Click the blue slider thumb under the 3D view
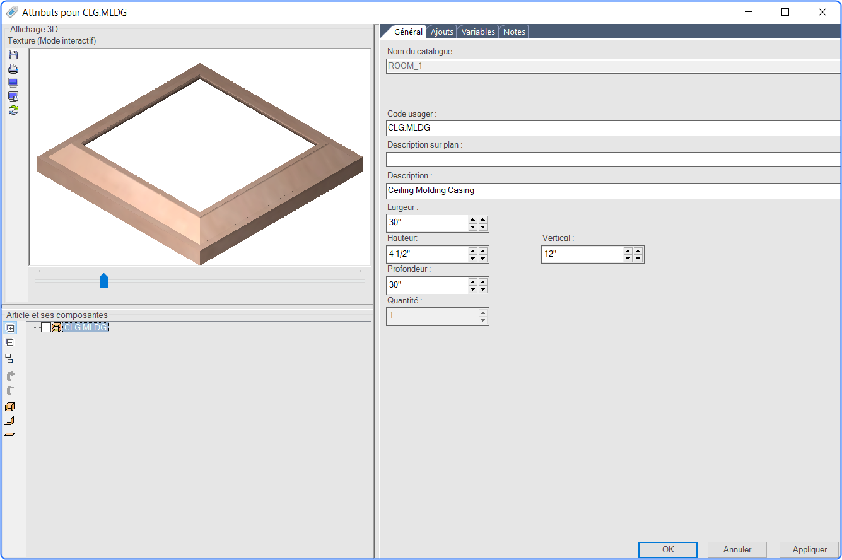The width and height of the screenshot is (842, 560). [104, 281]
